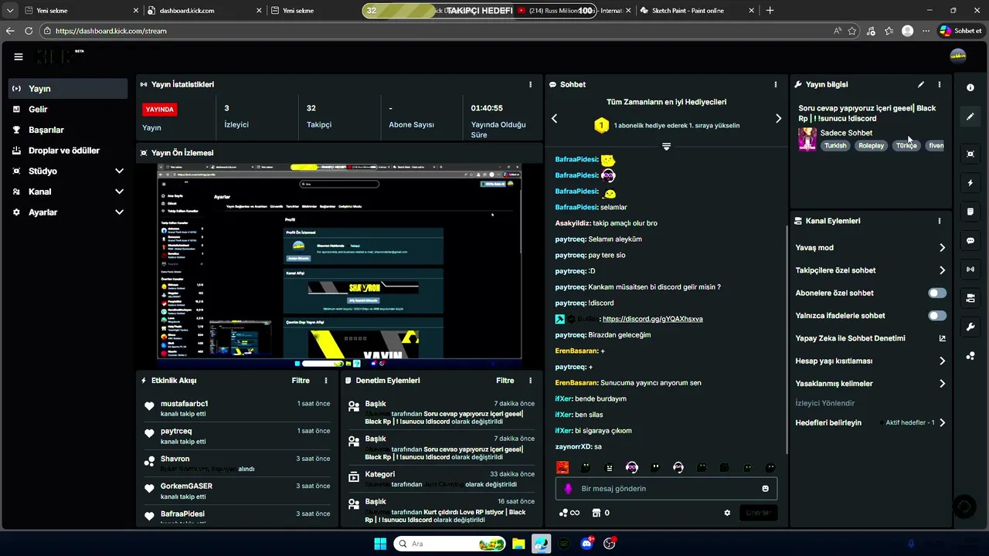Open chat settings gear icon
This screenshot has height=556, width=989.
click(x=727, y=513)
